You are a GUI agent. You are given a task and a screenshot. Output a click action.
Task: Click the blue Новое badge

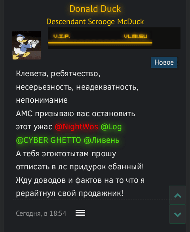click(x=164, y=62)
